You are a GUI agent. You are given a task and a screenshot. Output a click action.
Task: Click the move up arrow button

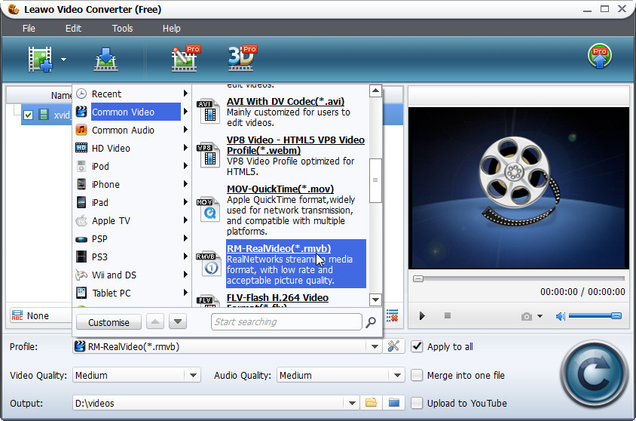[x=155, y=321]
